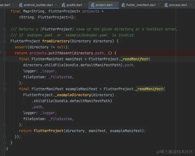Click the Dart file icon on android_builder.dart tab
Screen dimensions: 195x156
click(21, 5)
